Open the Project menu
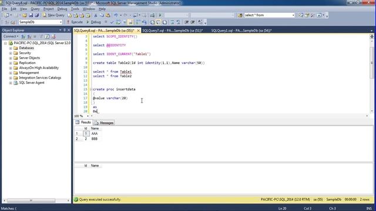 point(48,9)
